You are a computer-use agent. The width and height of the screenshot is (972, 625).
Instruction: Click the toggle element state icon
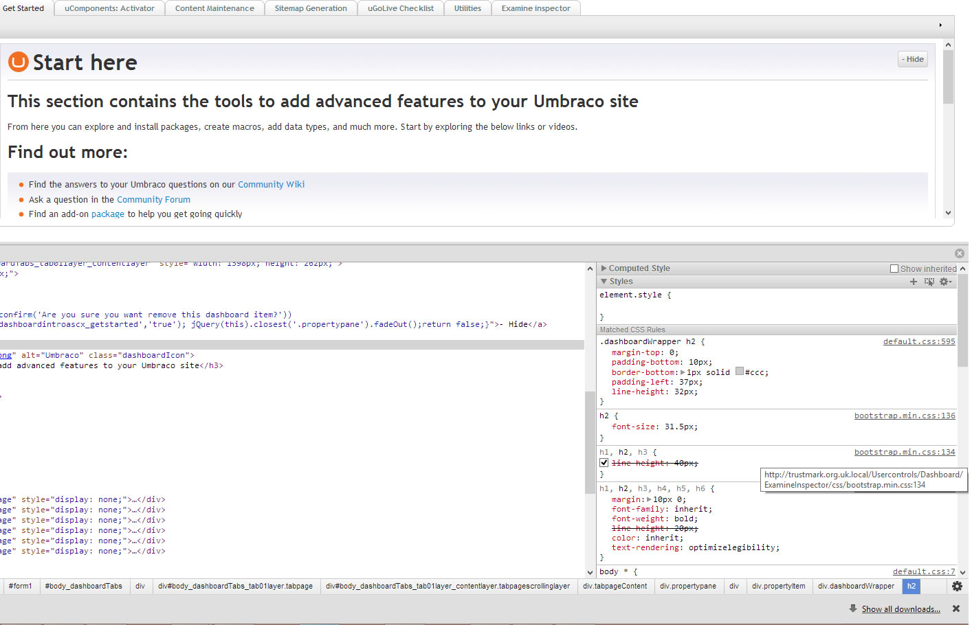tap(929, 282)
